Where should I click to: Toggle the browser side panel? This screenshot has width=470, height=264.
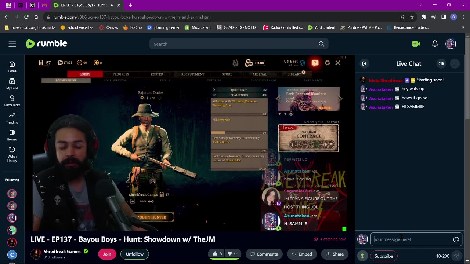tap(444, 17)
